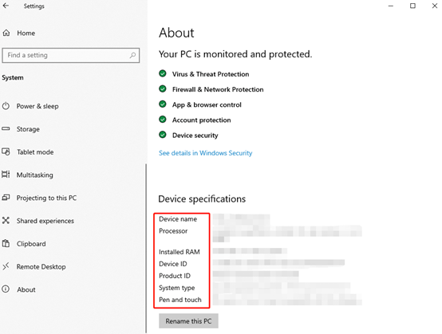Open See details in Windows Security link
This screenshot has height=334, width=442.
click(x=206, y=153)
